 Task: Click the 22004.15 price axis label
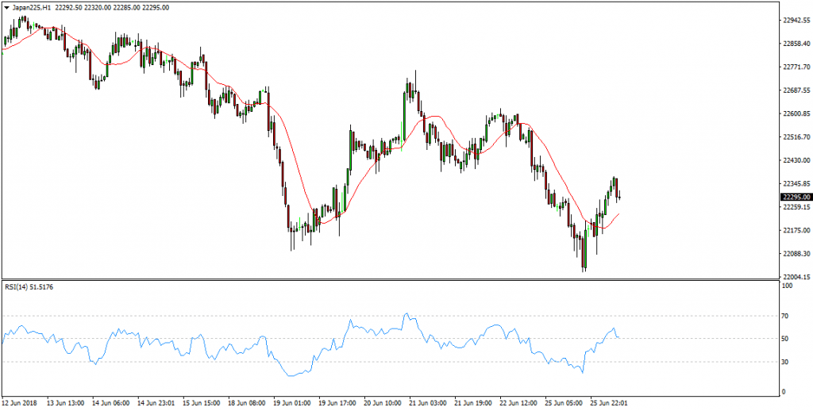click(x=797, y=277)
